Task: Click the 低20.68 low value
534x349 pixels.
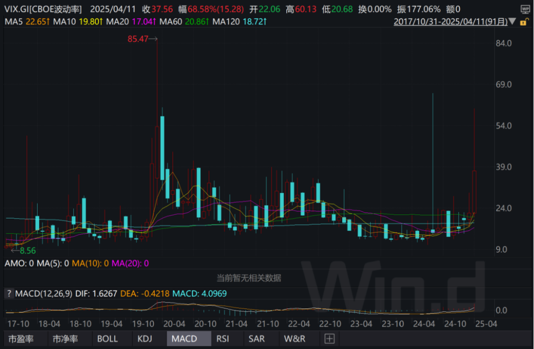Action: point(338,9)
